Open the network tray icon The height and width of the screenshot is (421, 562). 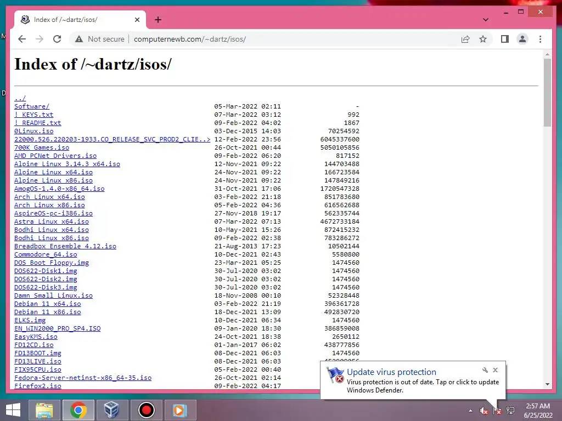(510, 411)
